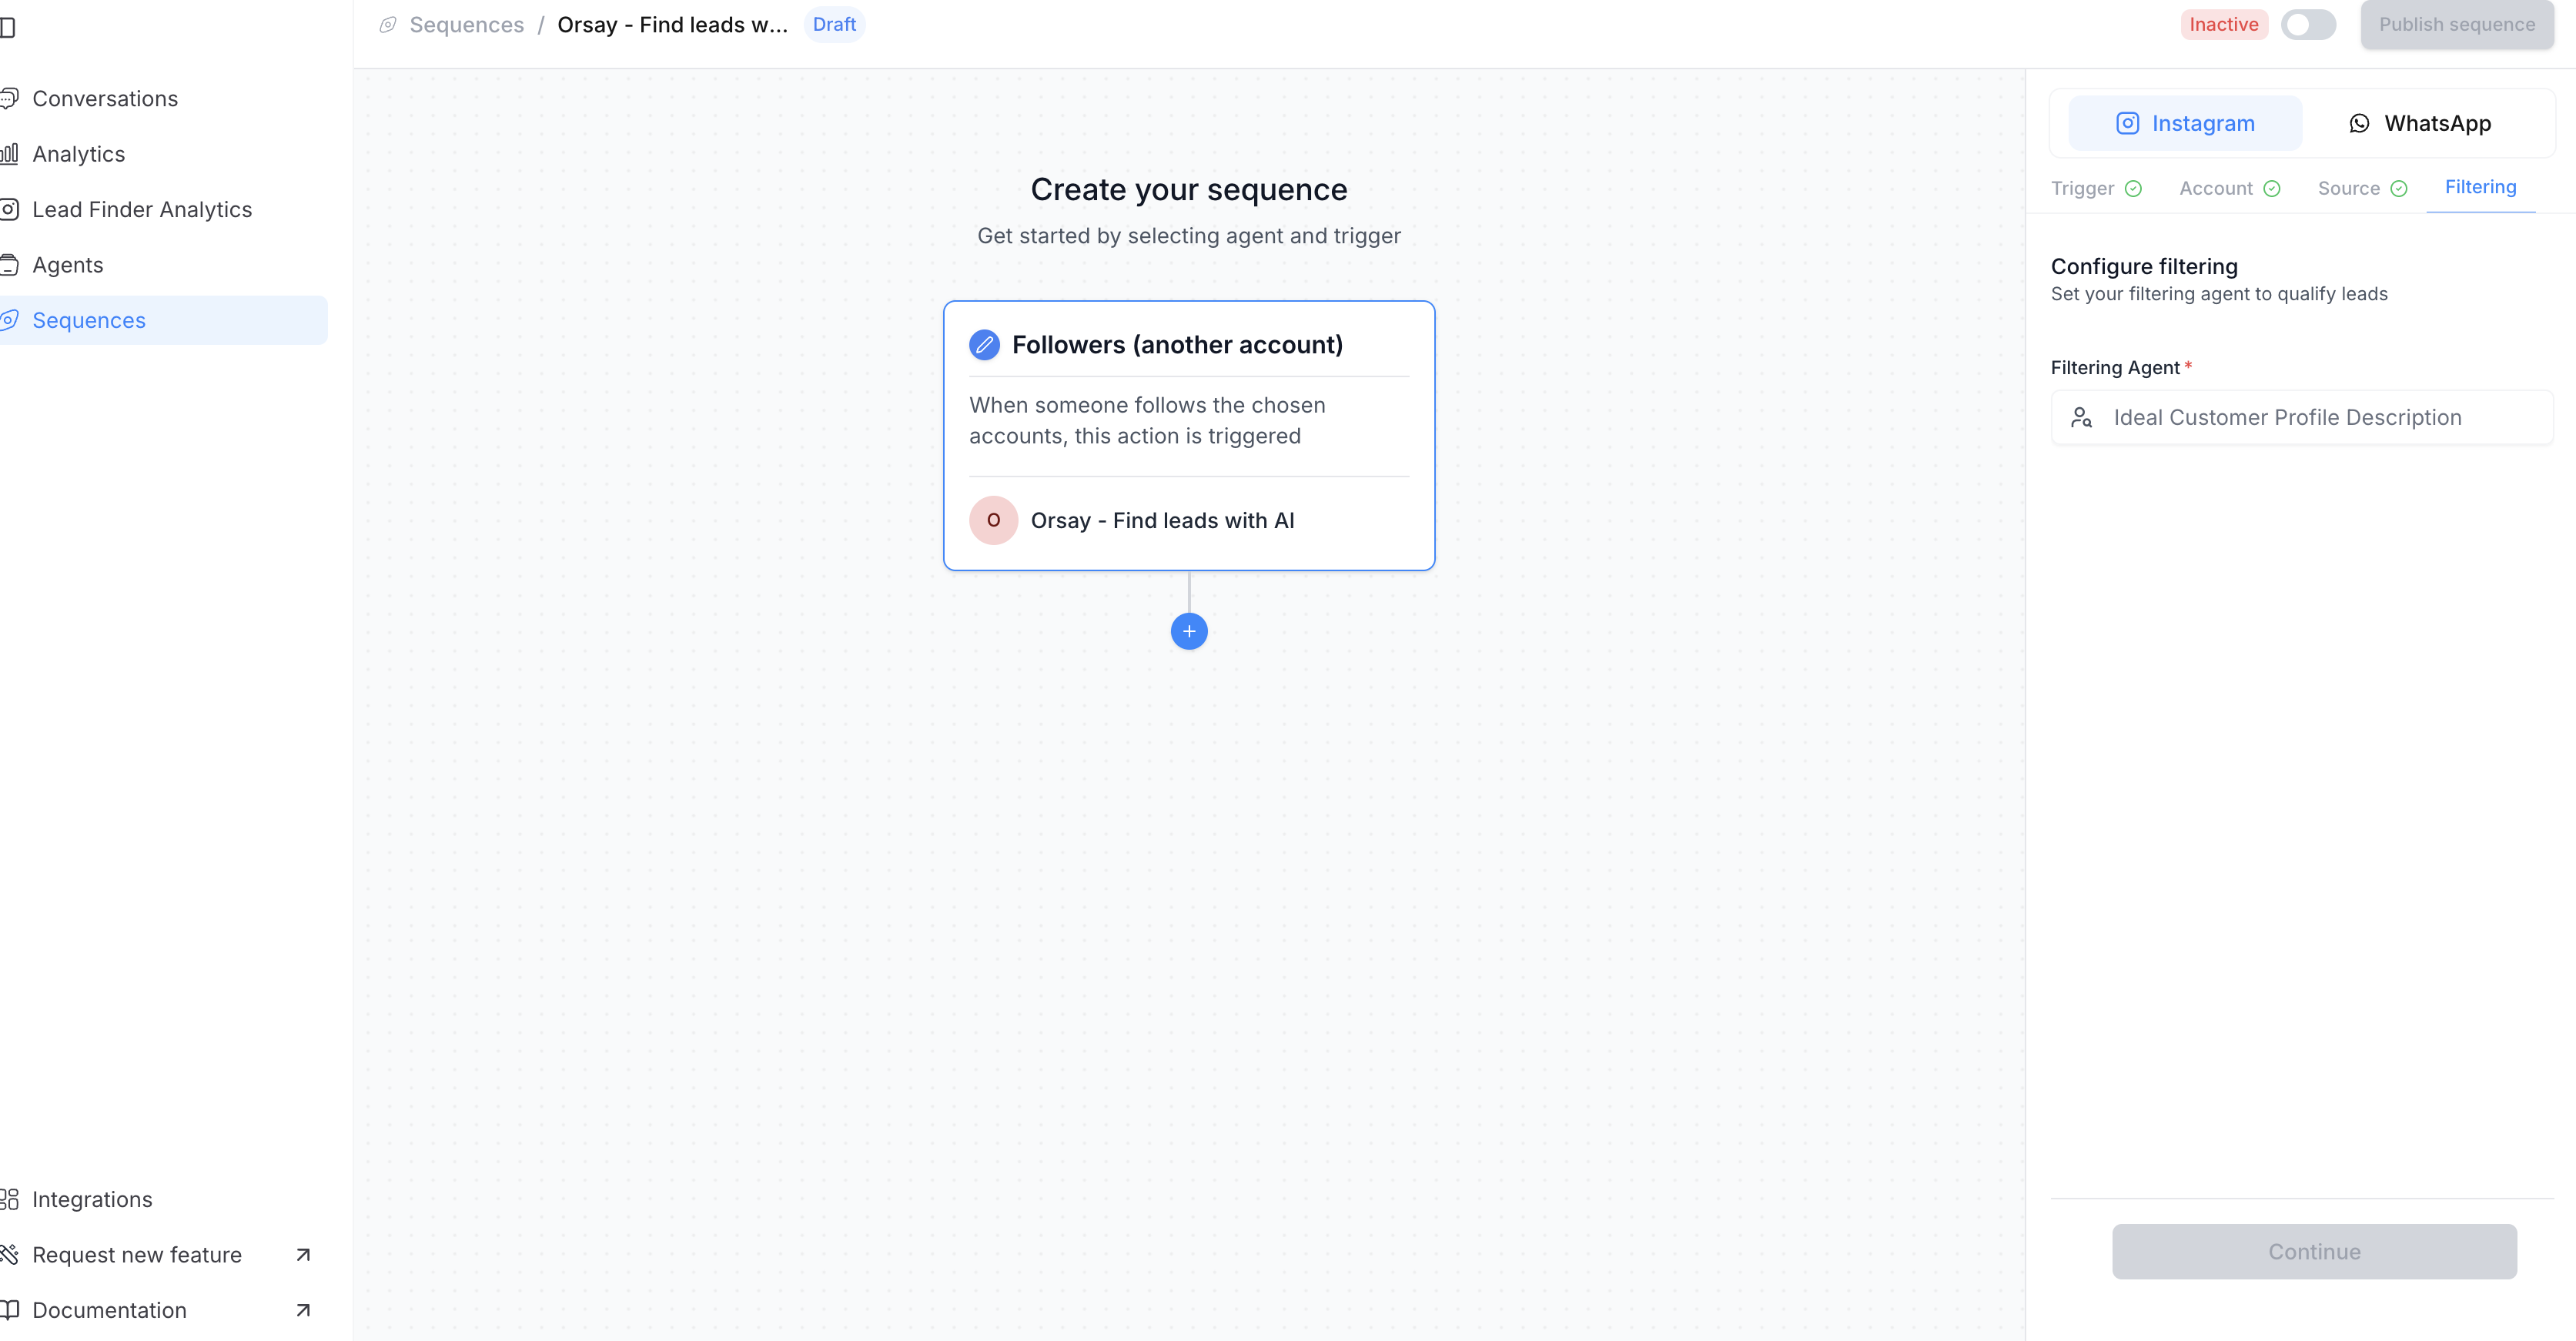Toggle the Inactive sequence switch

[2308, 25]
